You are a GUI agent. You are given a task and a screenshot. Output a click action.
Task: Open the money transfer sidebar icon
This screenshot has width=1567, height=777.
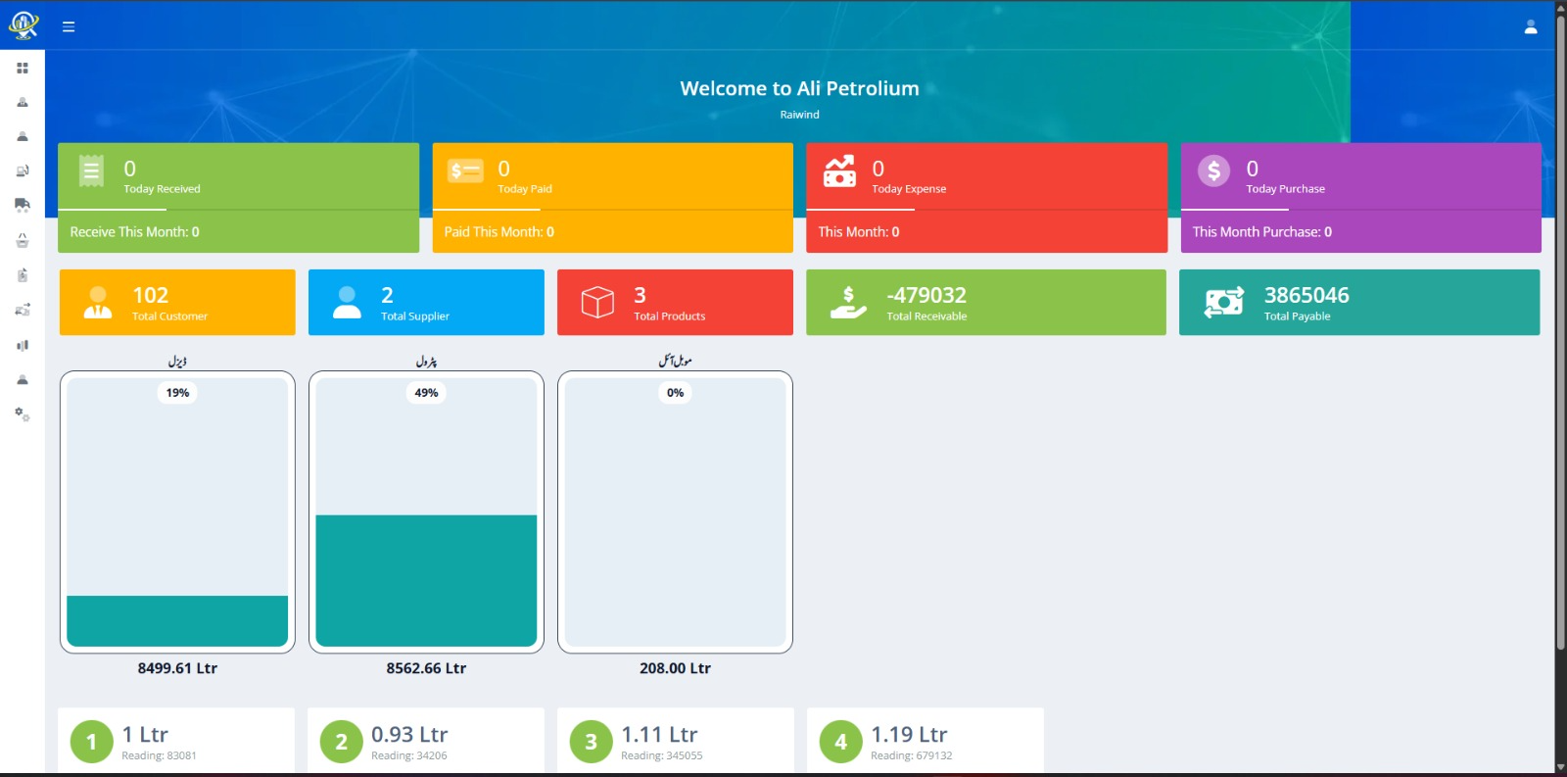(x=23, y=310)
